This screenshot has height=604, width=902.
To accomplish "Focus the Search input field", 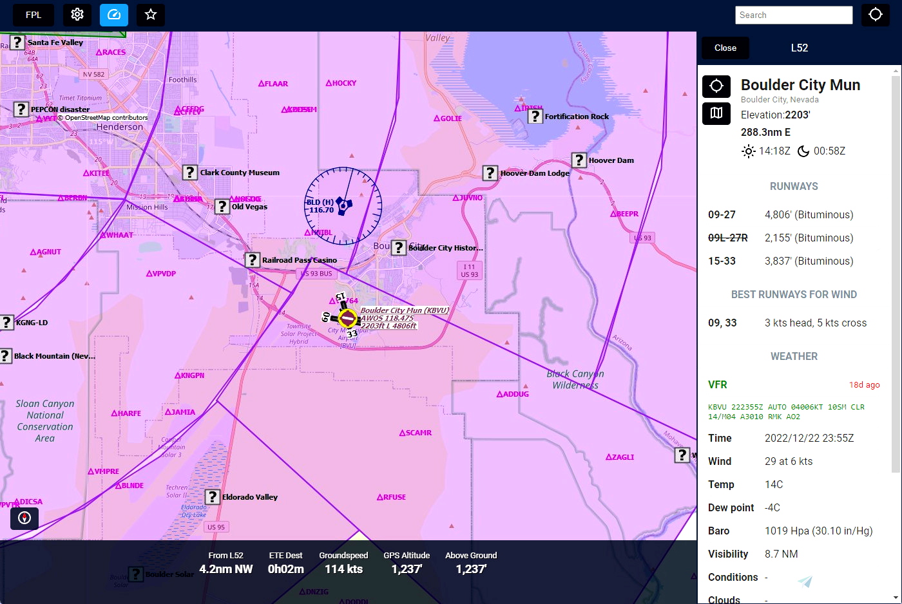I will (x=794, y=15).
